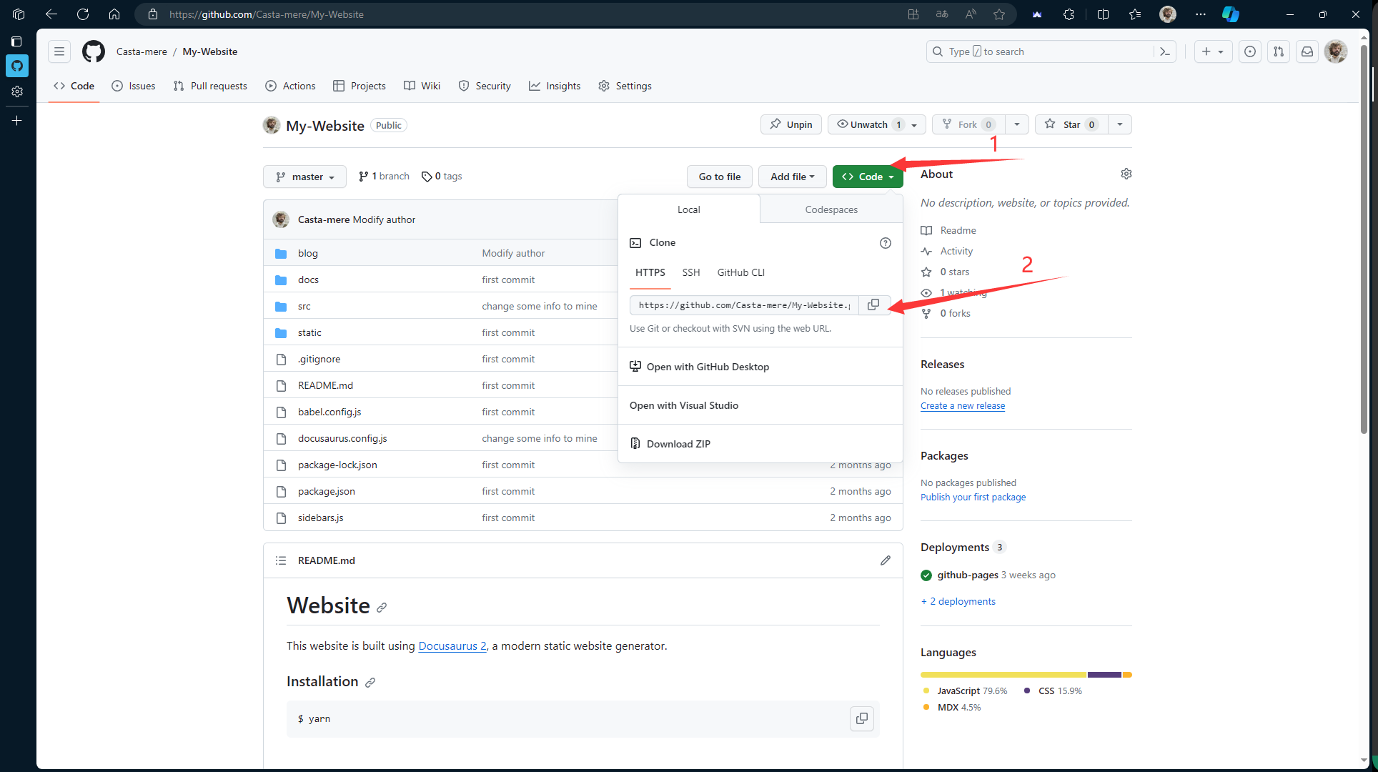The image size is (1378, 772).
Task: Open Copilot icon in the browser toolbar
Action: (1230, 14)
